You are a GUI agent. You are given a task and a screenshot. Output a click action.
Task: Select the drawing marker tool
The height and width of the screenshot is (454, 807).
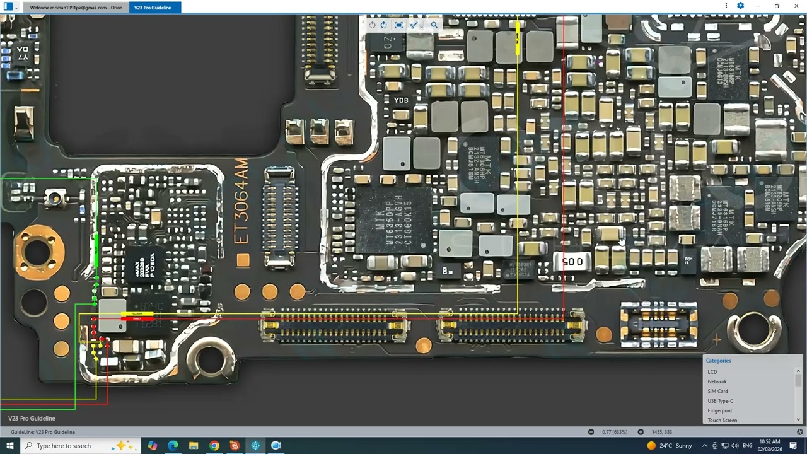click(413, 25)
